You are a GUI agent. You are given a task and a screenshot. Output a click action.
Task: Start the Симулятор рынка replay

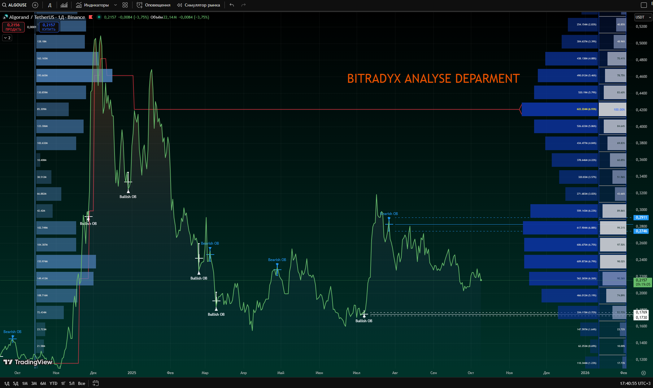coord(198,5)
